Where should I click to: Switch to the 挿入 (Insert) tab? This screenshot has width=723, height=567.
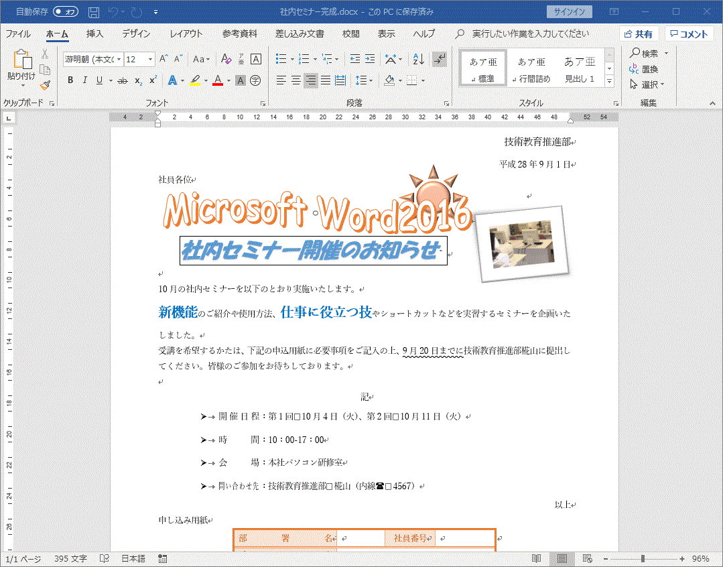pyautogui.click(x=94, y=34)
